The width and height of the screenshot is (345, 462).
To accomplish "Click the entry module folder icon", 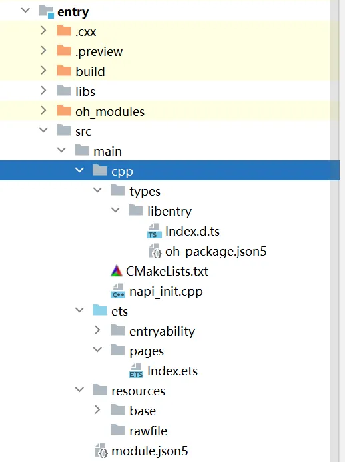I will click(x=47, y=12).
